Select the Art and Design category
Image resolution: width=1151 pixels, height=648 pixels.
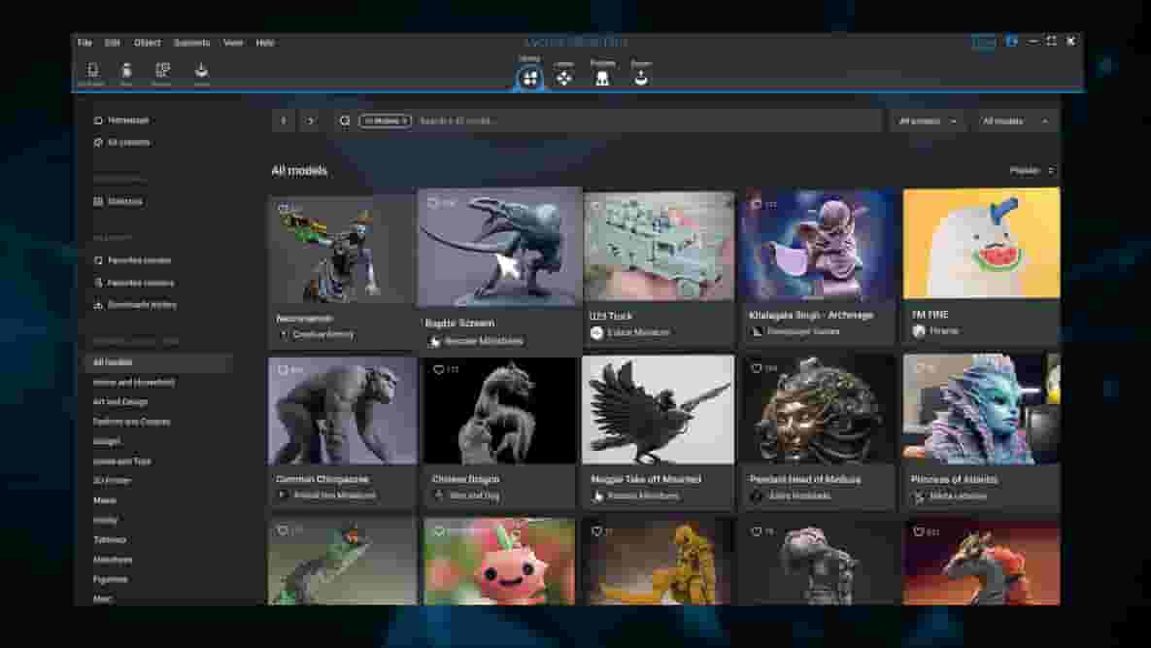point(120,402)
